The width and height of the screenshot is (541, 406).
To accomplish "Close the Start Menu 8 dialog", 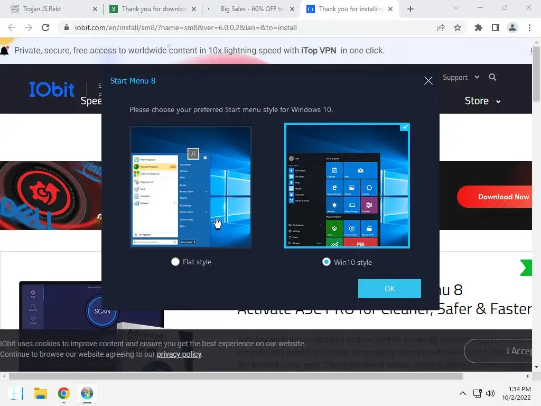I will coord(428,81).
